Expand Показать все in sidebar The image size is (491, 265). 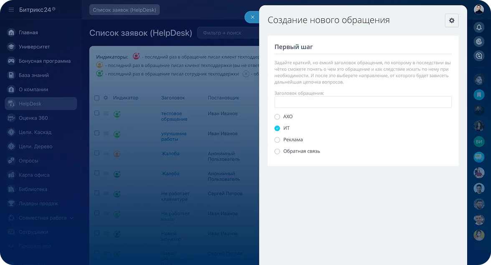[x=35, y=246]
